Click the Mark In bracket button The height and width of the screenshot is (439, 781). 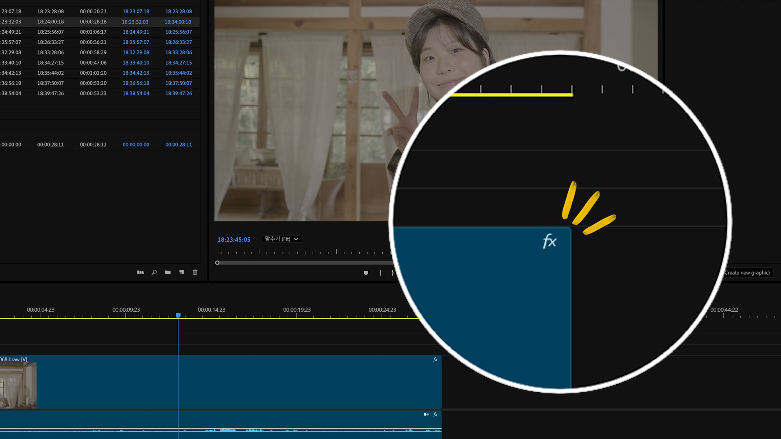click(x=380, y=273)
